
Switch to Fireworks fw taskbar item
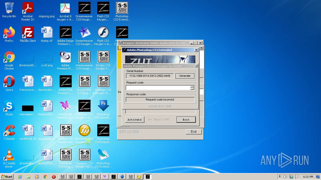(x=139, y=177)
